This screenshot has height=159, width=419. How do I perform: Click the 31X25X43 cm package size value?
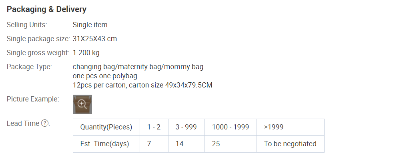(x=94, y=39)
